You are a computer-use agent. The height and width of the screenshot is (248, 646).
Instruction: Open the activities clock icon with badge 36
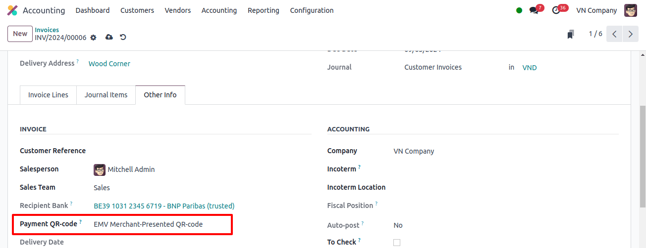[556, 10]
